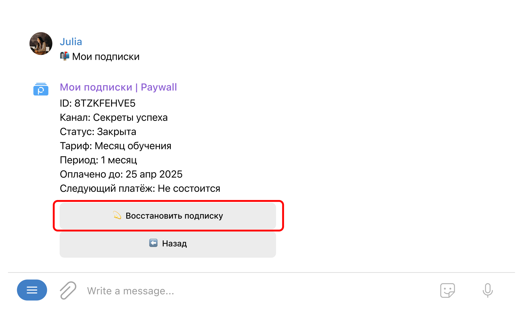Click the Статус: Закрыта line
523x313 pixels.
98,132
